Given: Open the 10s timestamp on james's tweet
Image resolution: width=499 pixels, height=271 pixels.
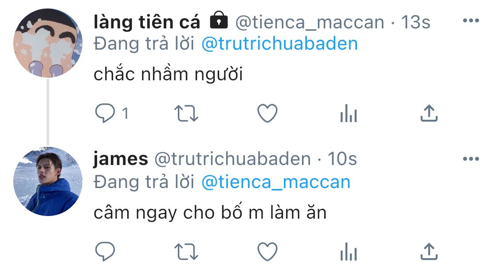Looking at the screenshot, I should pos(342,159).
